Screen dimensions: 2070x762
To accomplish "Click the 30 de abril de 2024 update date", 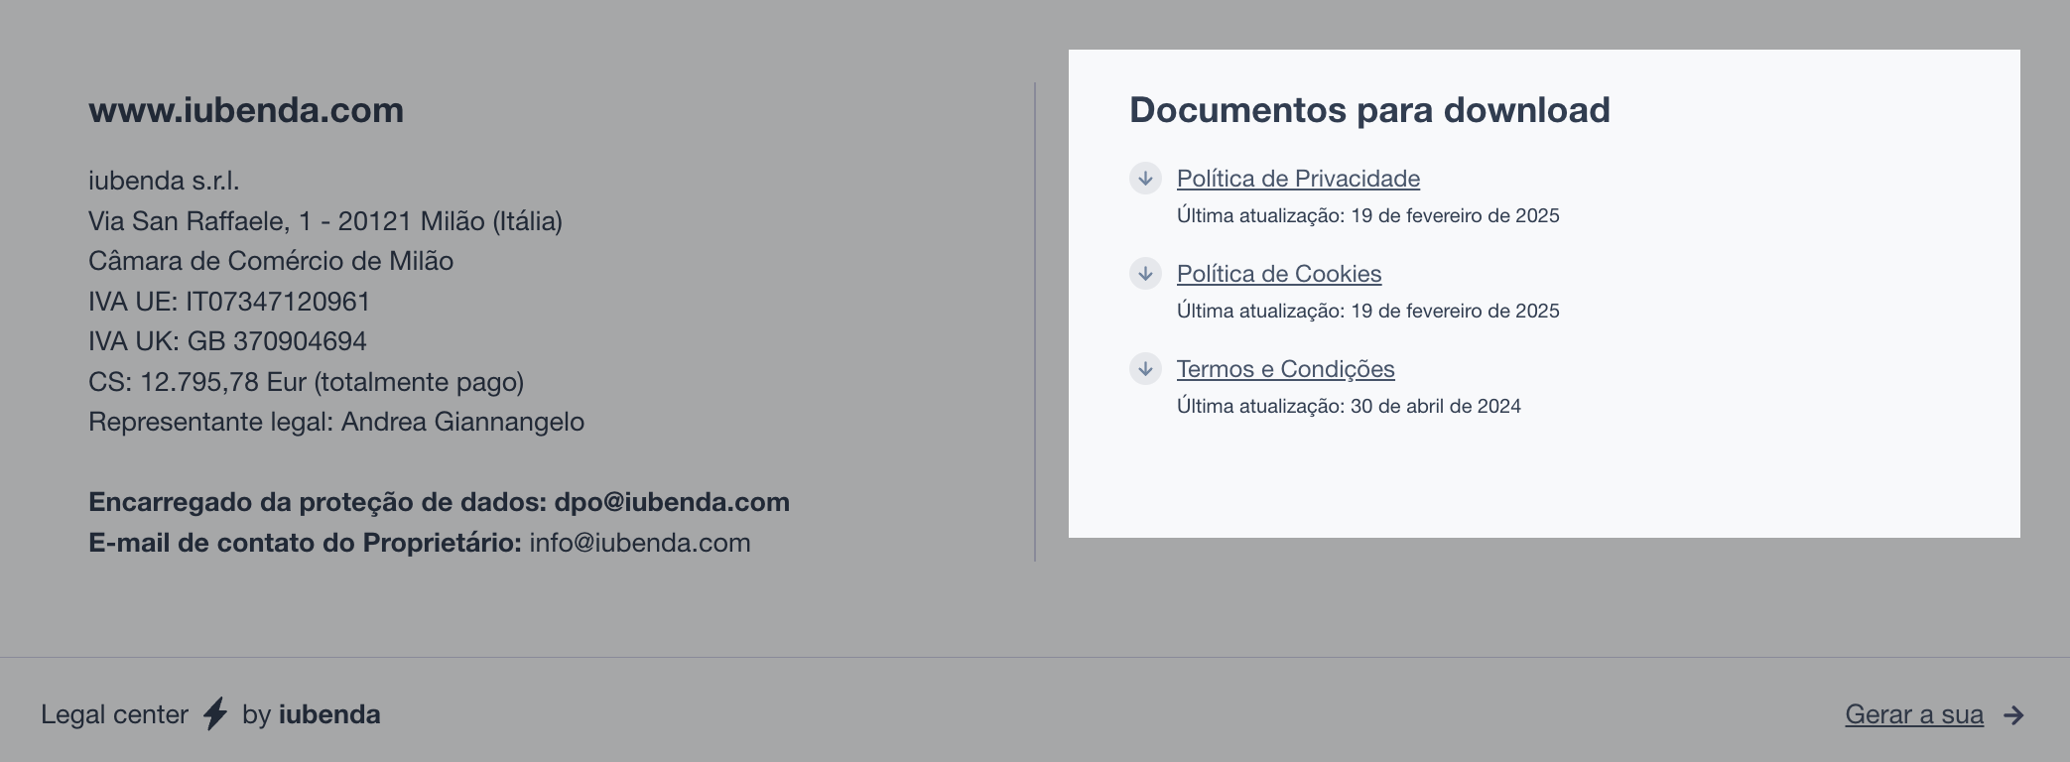I will coord(1435,406).
